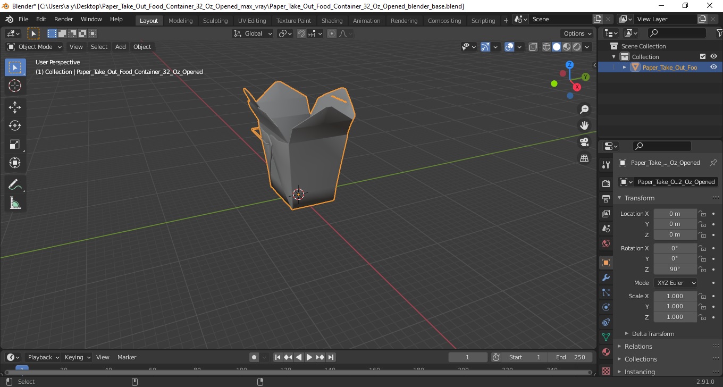The image size is (723, 387).
Task: Open the Object Mode dropdown
Action: pos(35,47)
